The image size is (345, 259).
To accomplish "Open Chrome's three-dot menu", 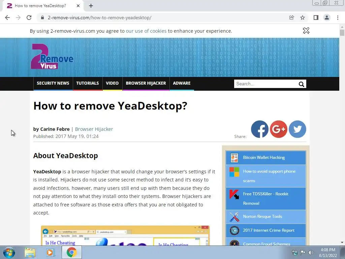I will point(338,18).
